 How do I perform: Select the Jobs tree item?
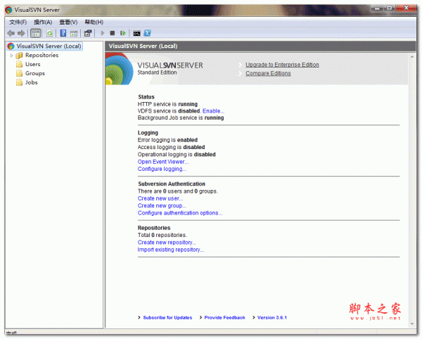(x=31, y=82)
